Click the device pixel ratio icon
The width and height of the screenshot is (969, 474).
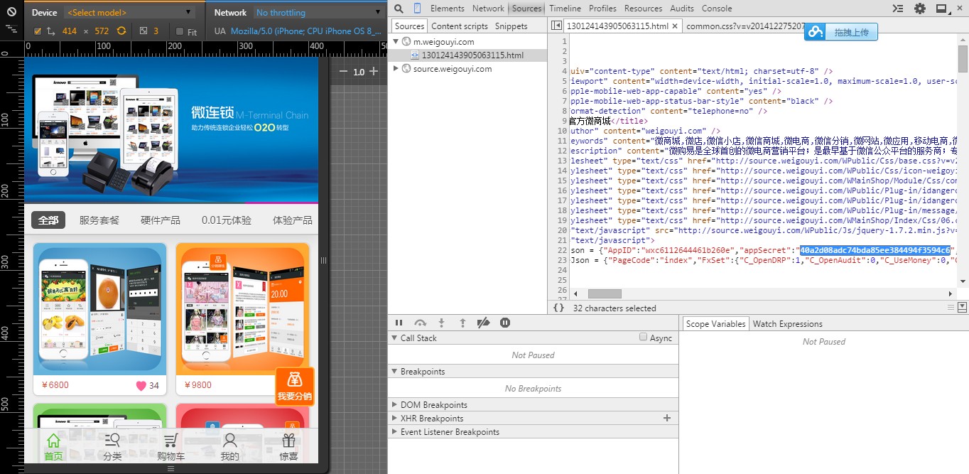click(144, 31)
